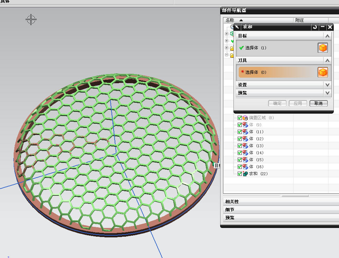This screenshot has height=258, width=339.
Task: Expand the 细节 panel
Action: coord(281,209)
